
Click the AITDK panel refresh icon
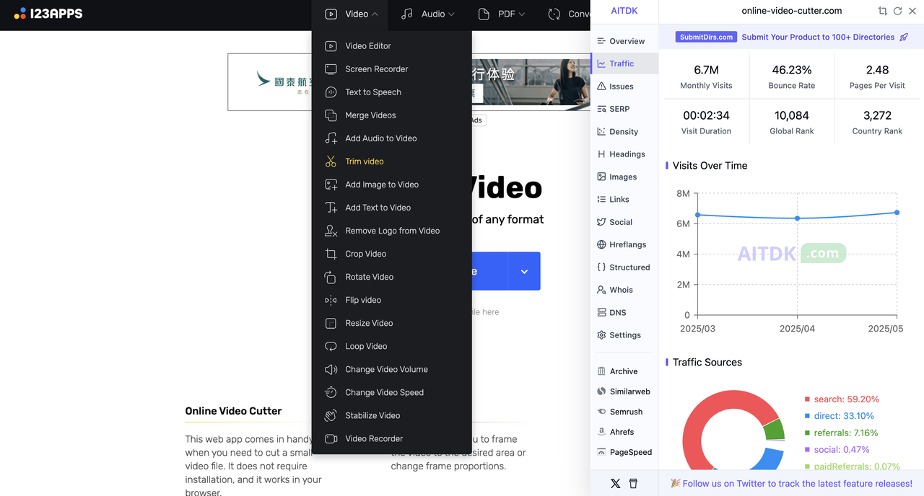[897, 11]
